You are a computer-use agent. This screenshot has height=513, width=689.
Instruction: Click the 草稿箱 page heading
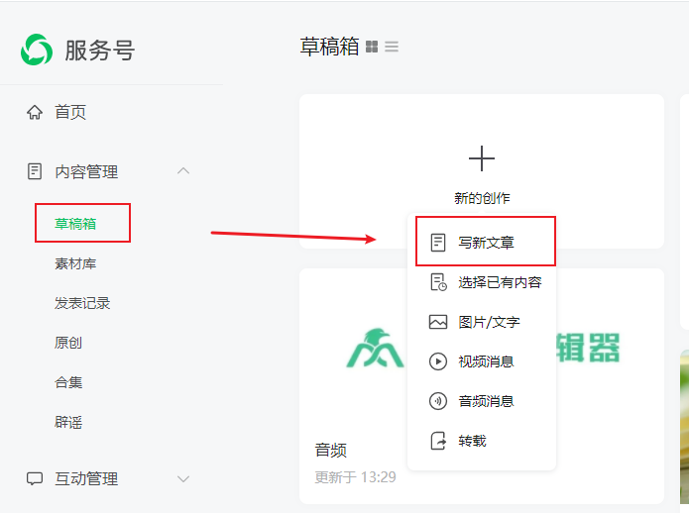point(329,47)
